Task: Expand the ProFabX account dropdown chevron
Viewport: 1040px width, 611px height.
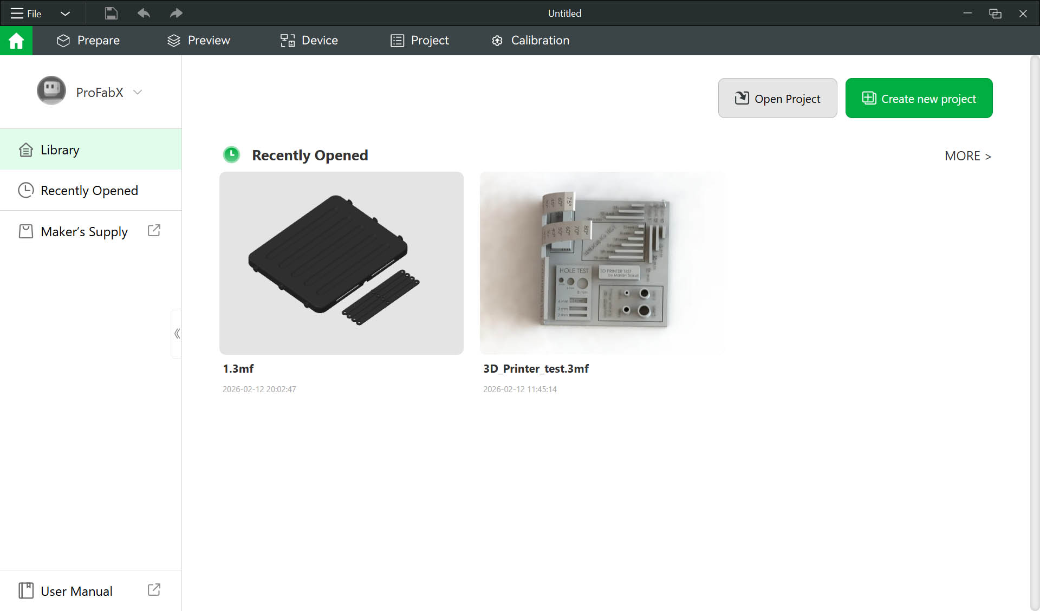Action: (138, 92)
